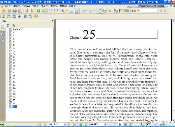Select the strikeout text annotation tool
The height and width of the screenshot is (127, 175).
[20, 17]
